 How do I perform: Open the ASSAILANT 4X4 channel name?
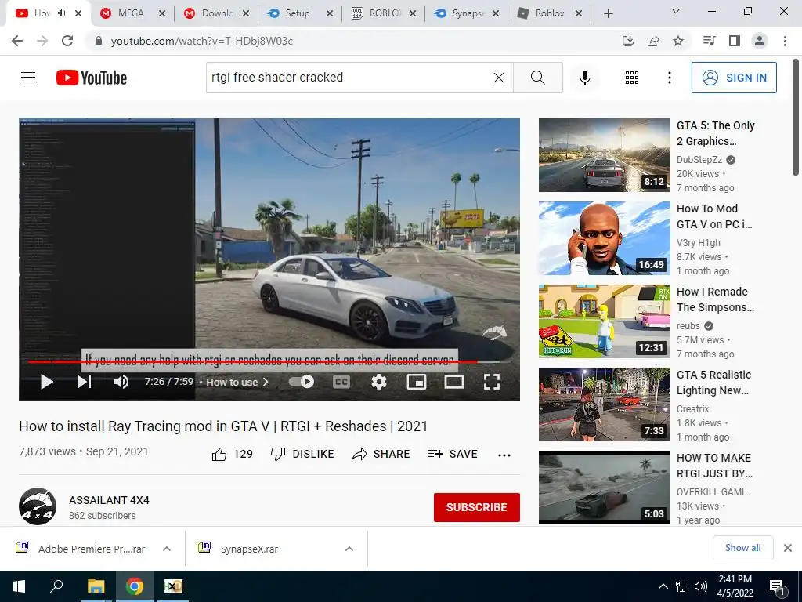pos(109,500)
